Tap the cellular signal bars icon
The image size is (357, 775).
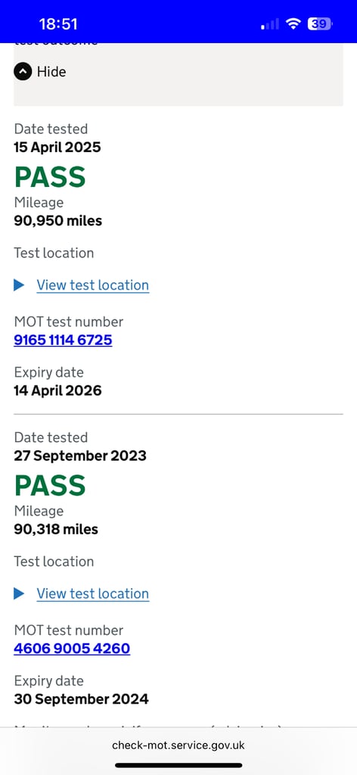[270, 23]
